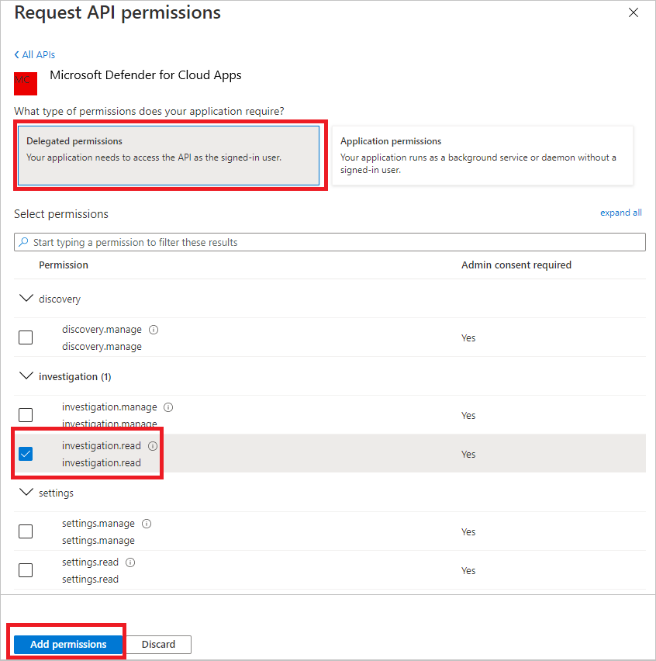This screenshot has height=661, width=656.
Task: Check the settings.read permission
Action: coord(26,570)
